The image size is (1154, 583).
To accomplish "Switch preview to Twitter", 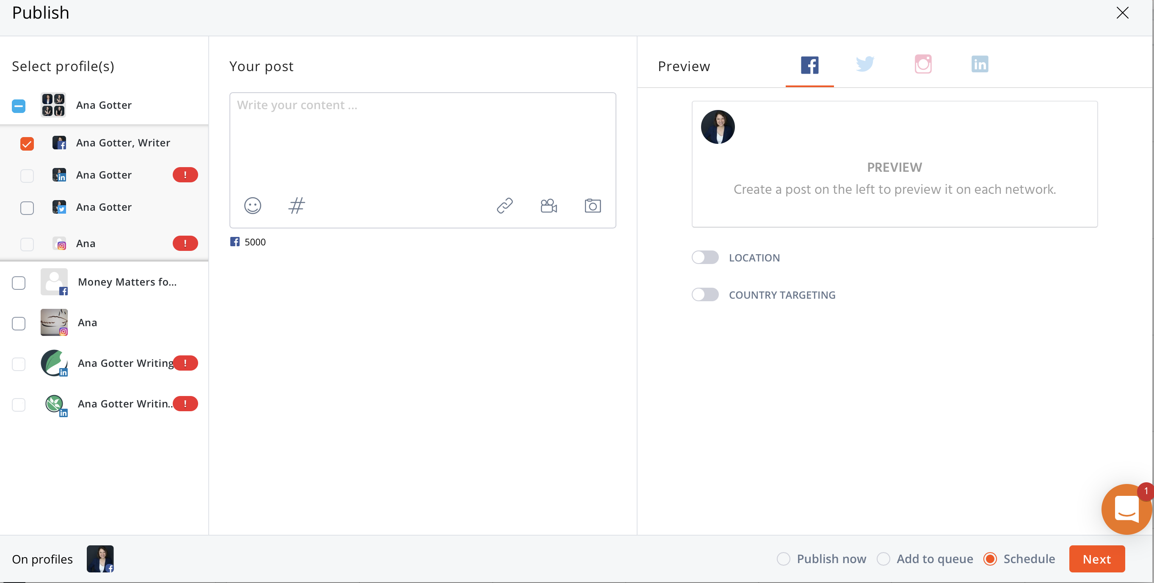I will 864,64.
